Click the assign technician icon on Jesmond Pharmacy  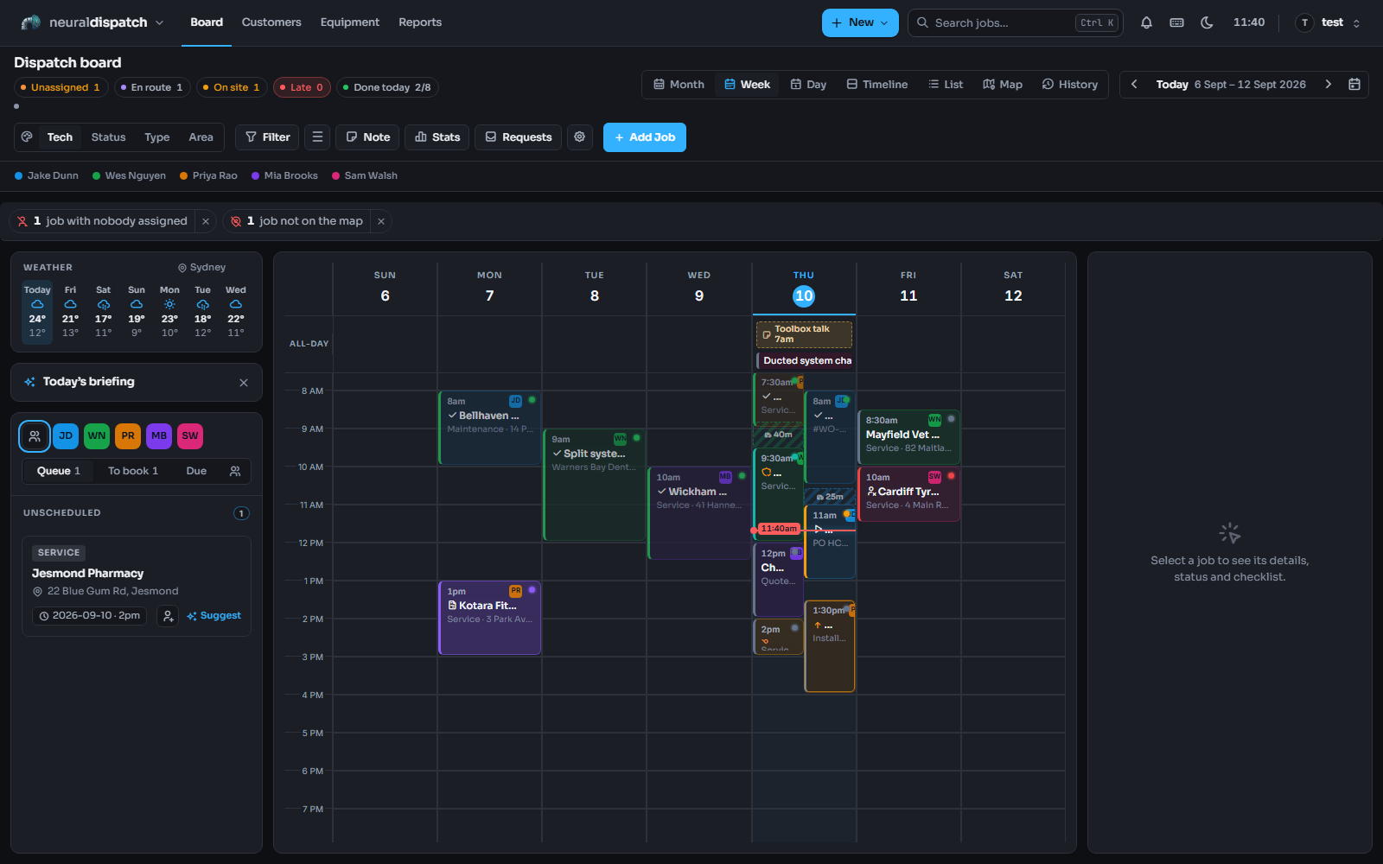point(168,616)
